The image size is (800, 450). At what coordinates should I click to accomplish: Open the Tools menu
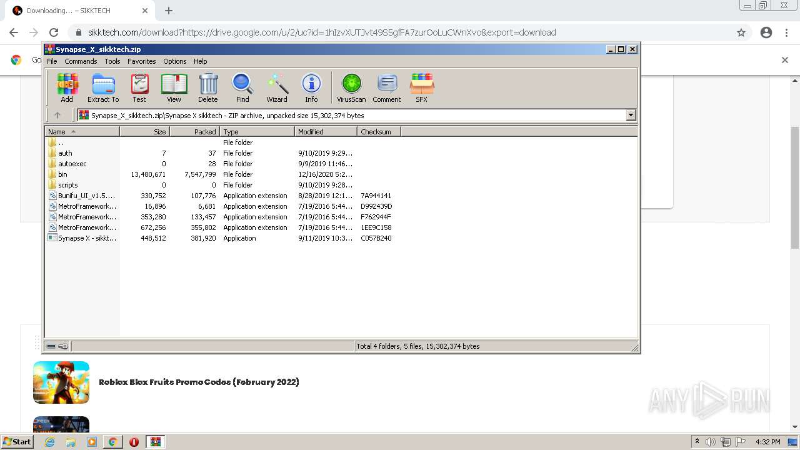112,61
